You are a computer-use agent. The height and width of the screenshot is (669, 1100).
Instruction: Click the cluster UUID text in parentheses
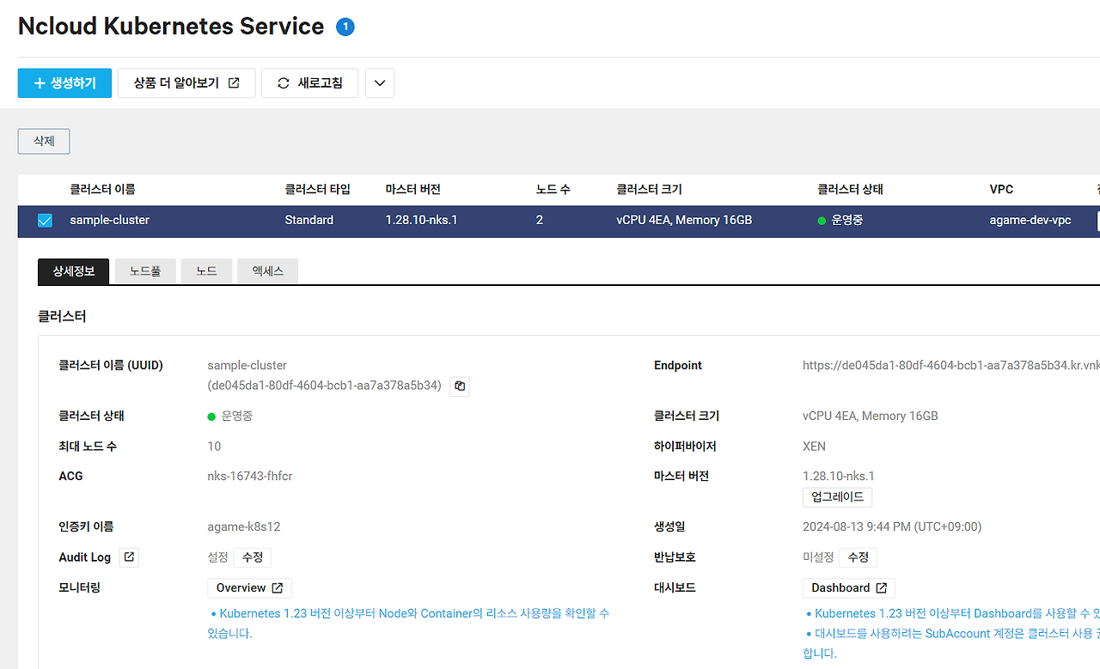tap(325, 386)
